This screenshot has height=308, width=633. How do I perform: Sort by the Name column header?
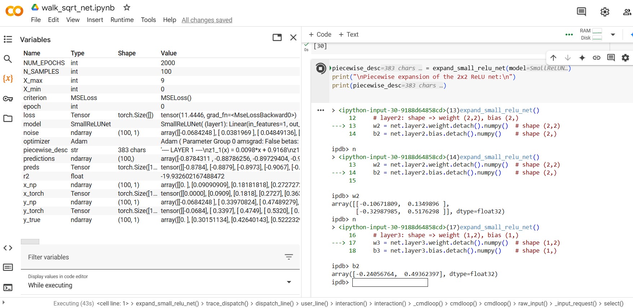(32, 53)
